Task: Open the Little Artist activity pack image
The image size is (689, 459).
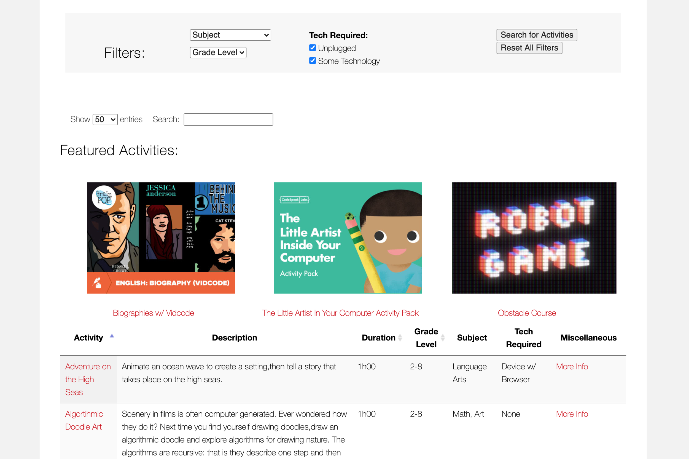Action: click(348, 238)
